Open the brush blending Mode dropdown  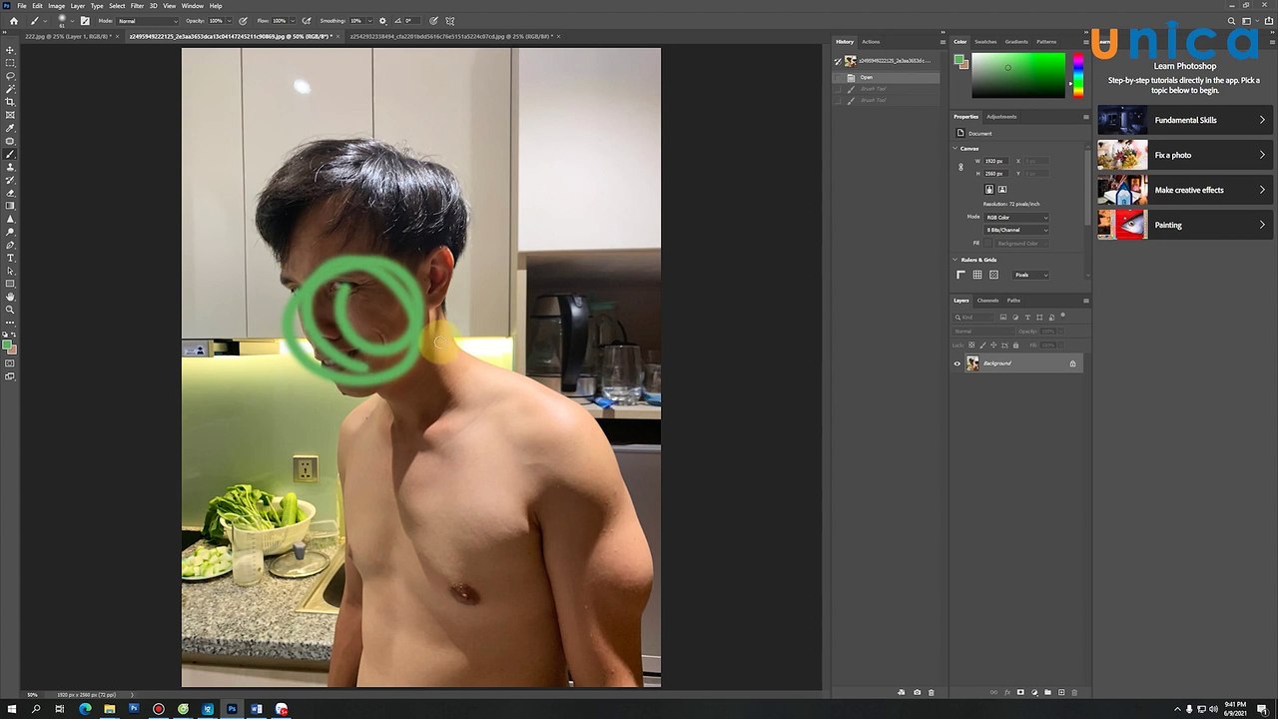148,20
